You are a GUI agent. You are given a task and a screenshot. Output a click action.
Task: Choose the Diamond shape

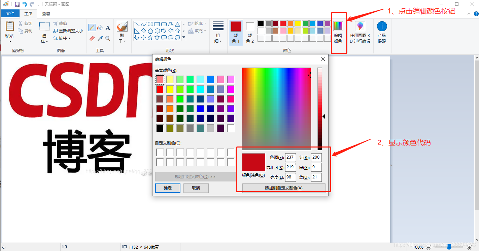[144, 31]
